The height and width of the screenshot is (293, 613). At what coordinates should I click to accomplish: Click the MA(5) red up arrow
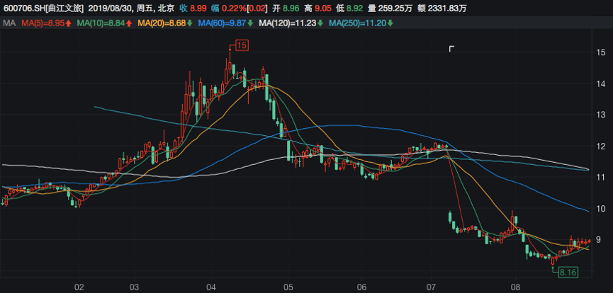pos(68,24)
